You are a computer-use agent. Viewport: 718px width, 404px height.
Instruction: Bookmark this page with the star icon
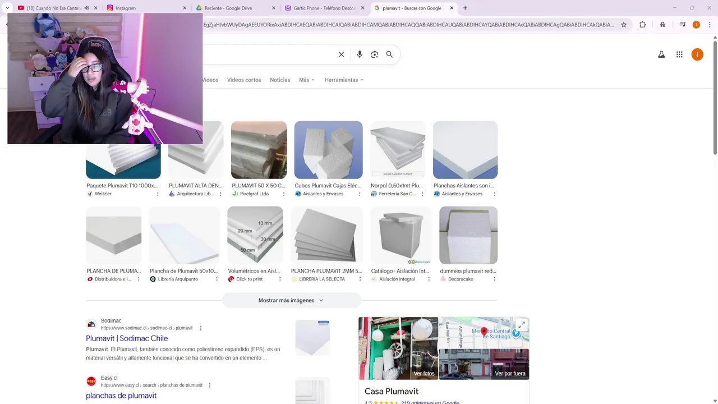coord(624,25)
